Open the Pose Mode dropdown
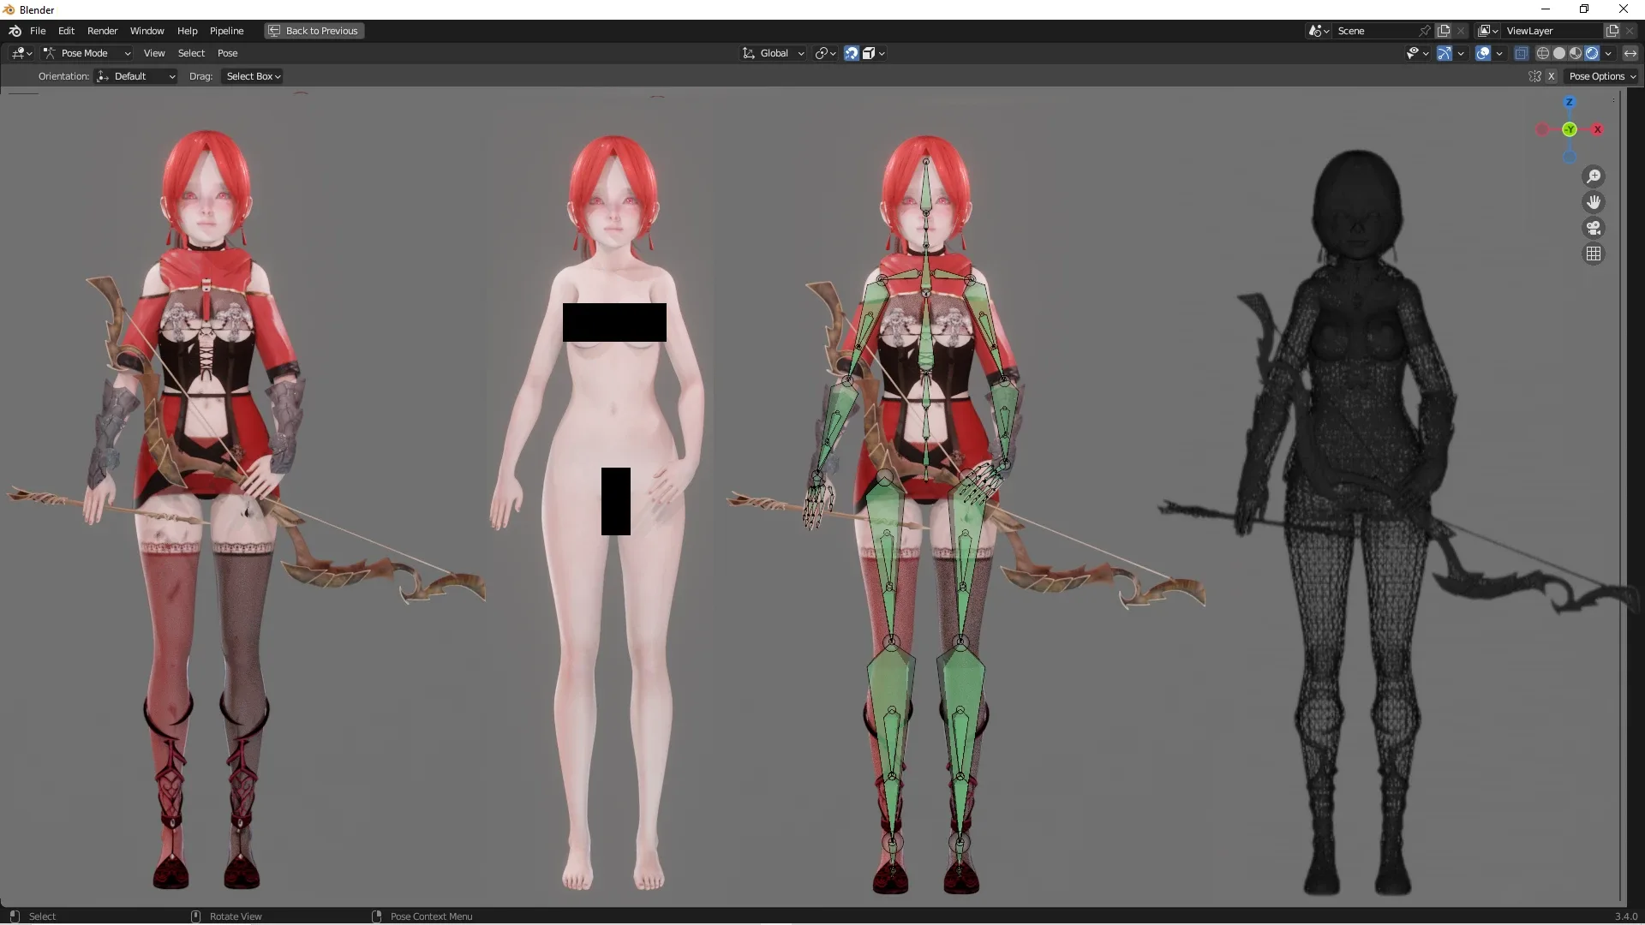Screen dimensions: 1645x925 tap(87, 53)
